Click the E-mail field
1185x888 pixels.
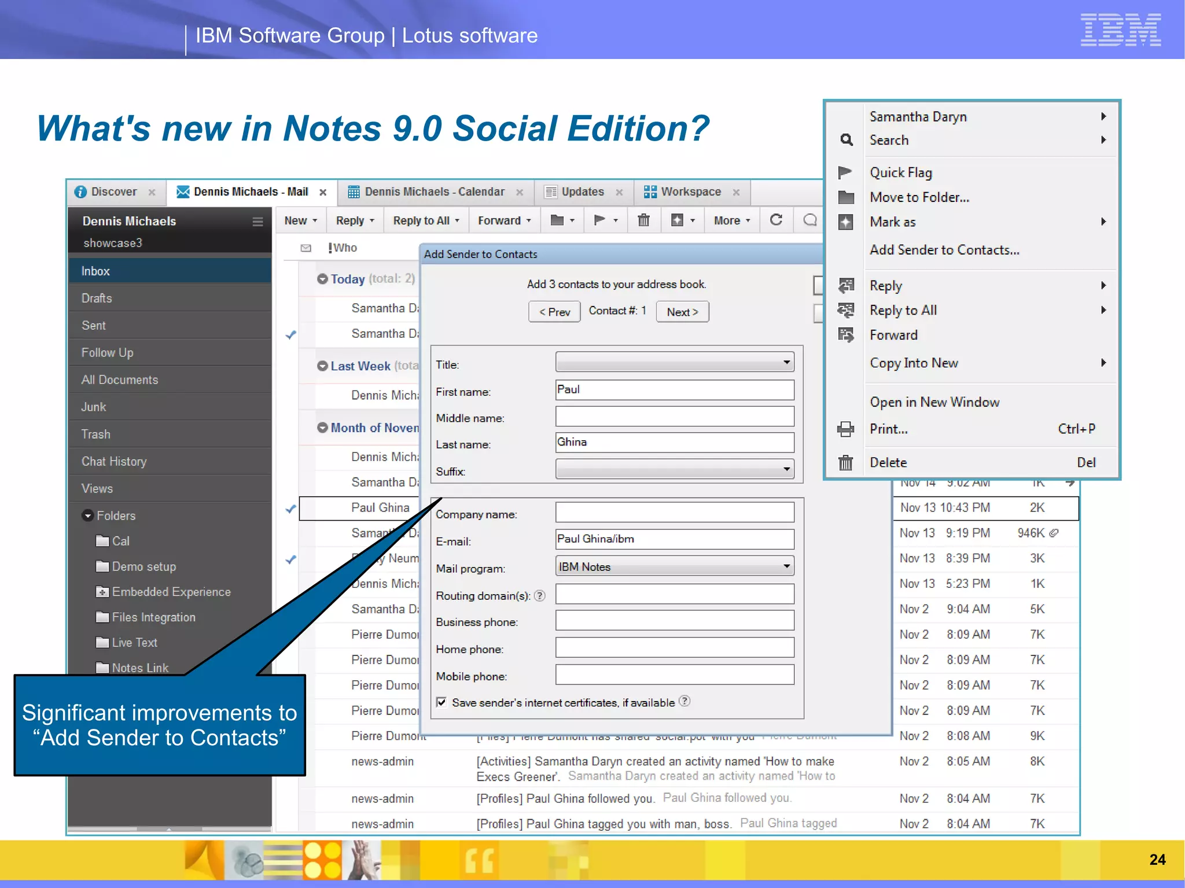click(x=675, y=539)
